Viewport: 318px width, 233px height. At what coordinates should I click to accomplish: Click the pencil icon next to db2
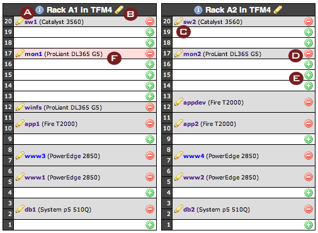(179, 209)
